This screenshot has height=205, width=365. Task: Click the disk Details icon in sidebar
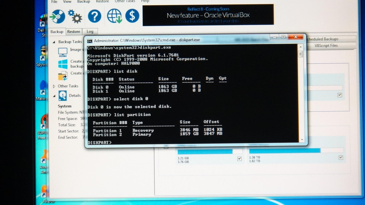click(x=62, y=96)
